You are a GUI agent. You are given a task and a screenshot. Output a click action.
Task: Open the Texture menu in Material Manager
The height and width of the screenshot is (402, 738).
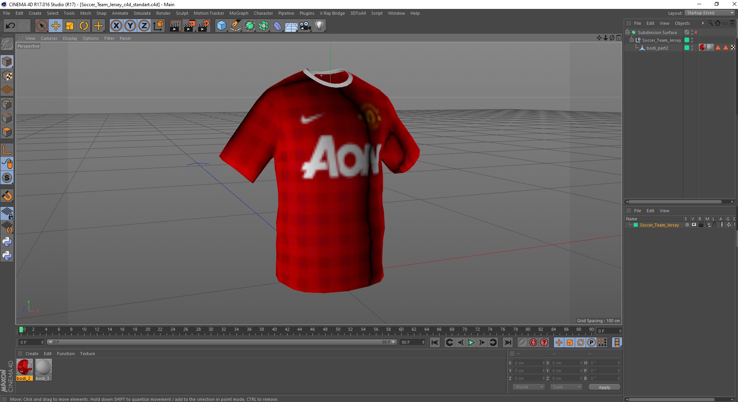(87, 354)
